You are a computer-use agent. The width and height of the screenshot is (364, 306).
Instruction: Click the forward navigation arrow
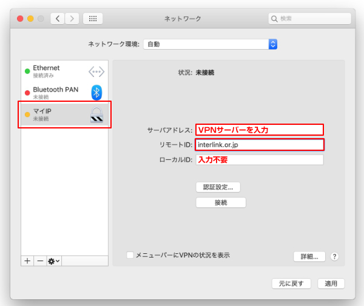[x=72, y=19]
